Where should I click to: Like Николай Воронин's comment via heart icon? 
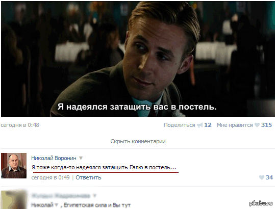262,177
